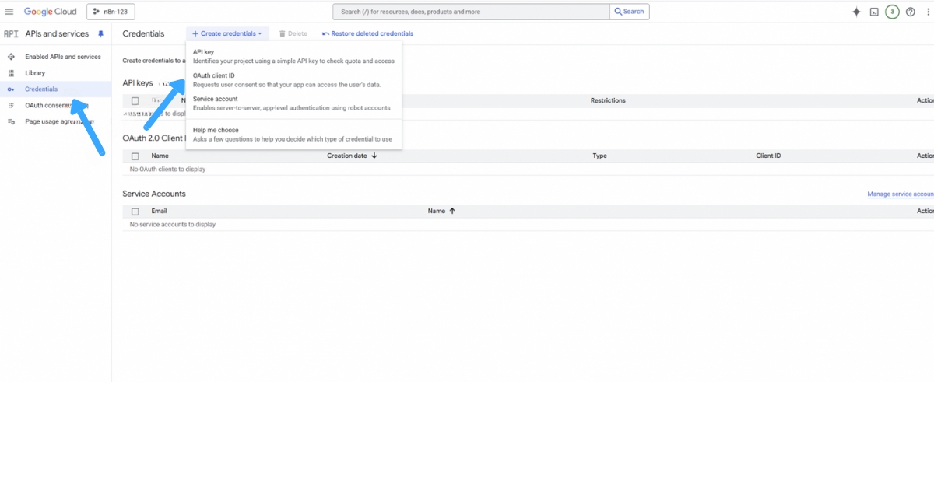934x490 pixels.
Task: Toggle the select-all checkbox for API keys
Action: (135, 100)
